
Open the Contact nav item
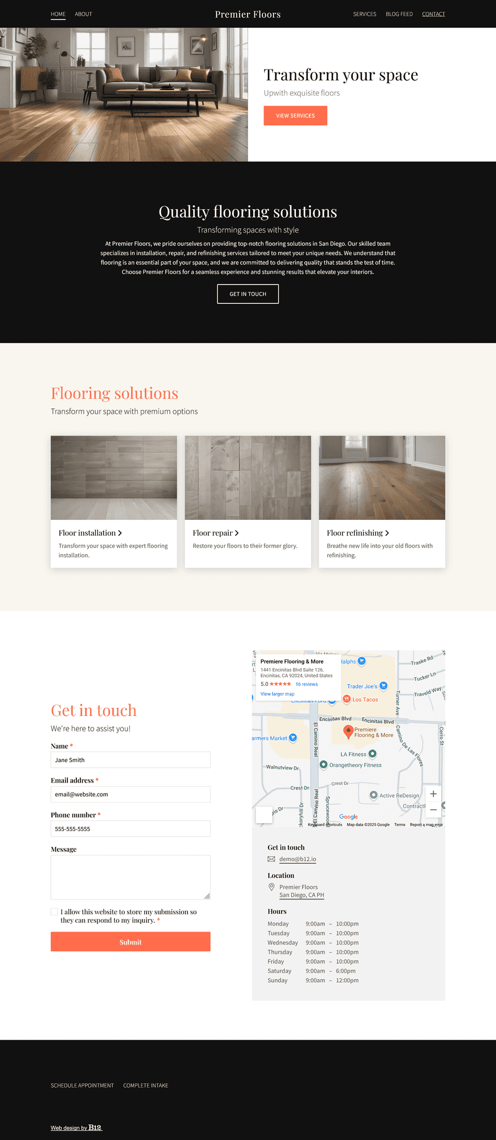click(433, 14)
